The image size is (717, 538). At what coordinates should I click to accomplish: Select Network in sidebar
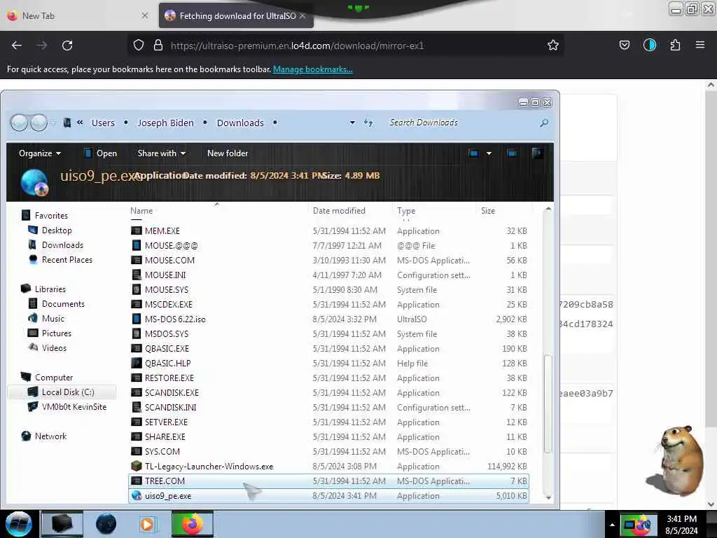click(x=44, y=436)
